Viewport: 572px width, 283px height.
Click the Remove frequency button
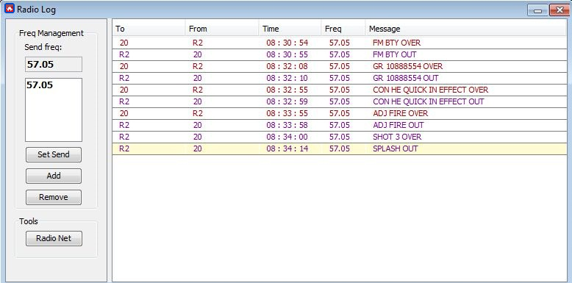(x=54, y=197)
